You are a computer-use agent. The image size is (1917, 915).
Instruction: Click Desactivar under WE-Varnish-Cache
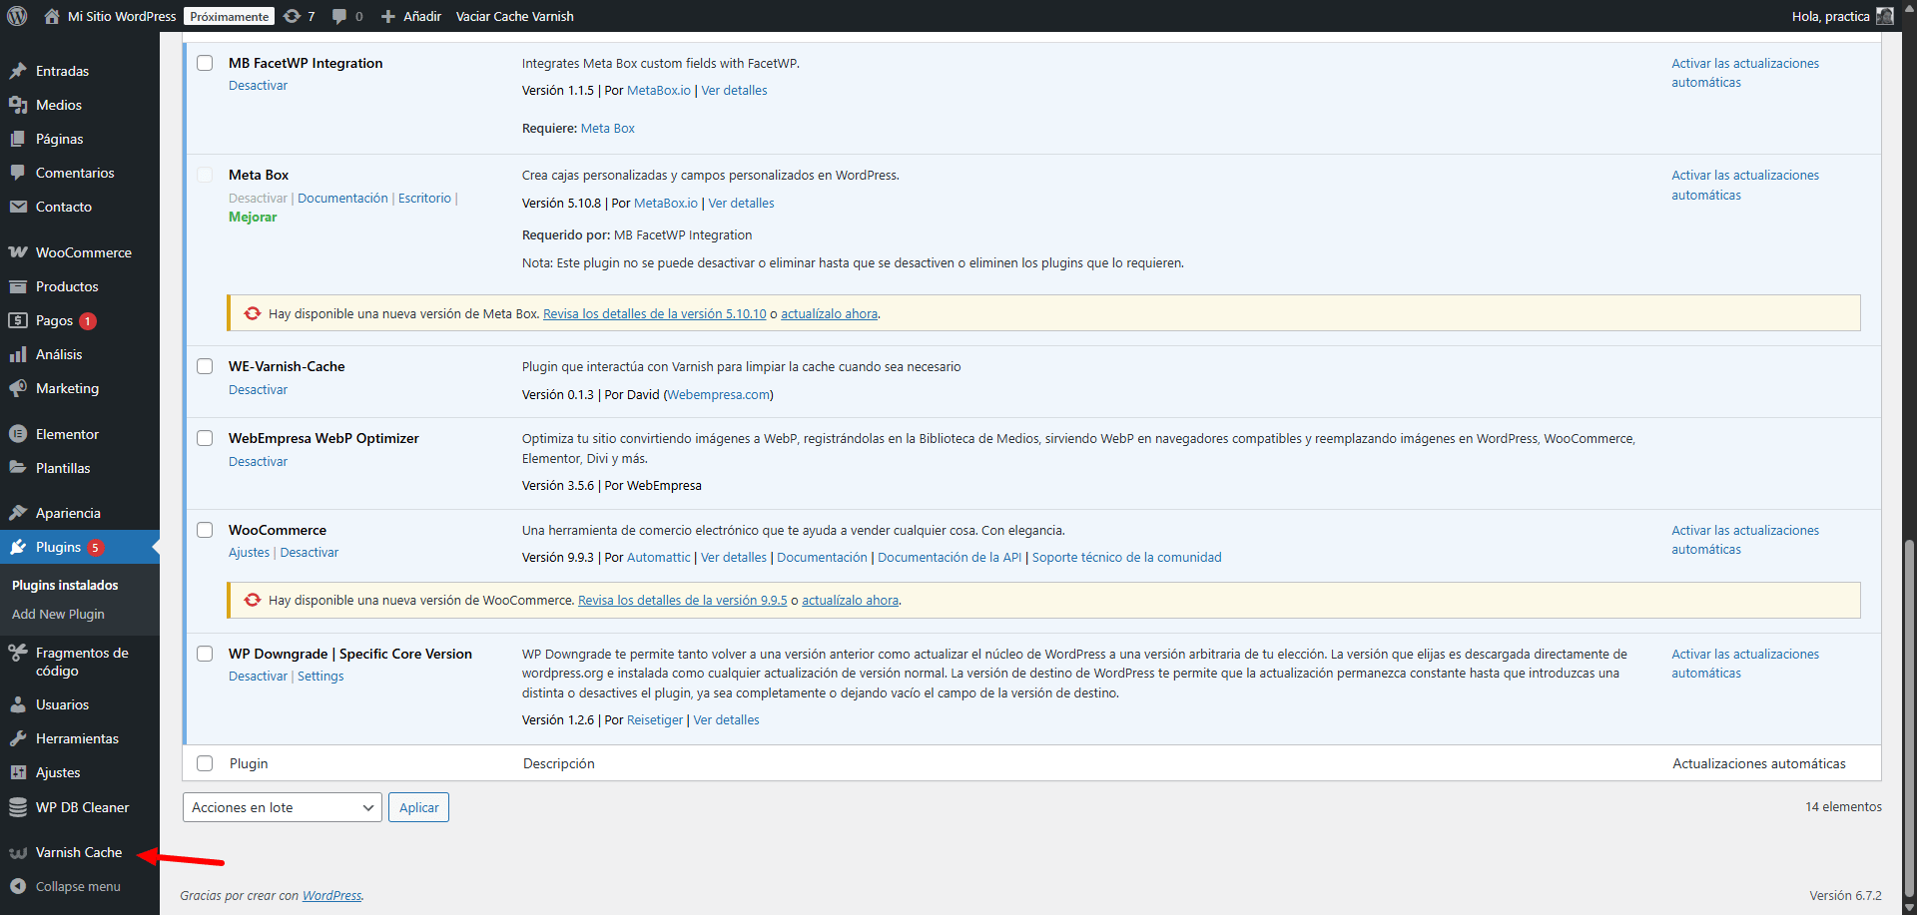(258, 389)
